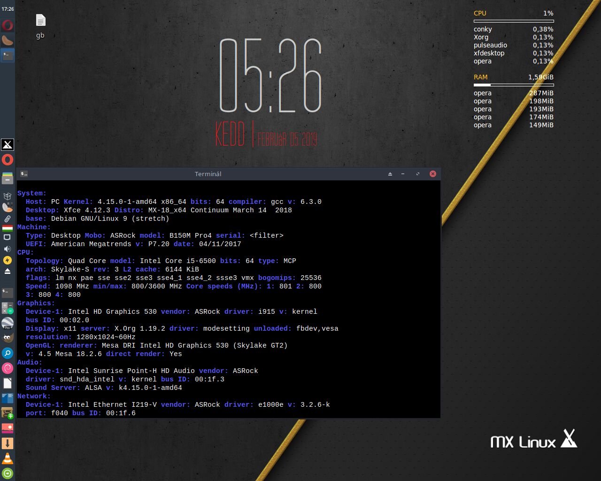This screenshot has width=601, height=481.
Task: Click the conky RAM usage bar
Action: point(514,85)
